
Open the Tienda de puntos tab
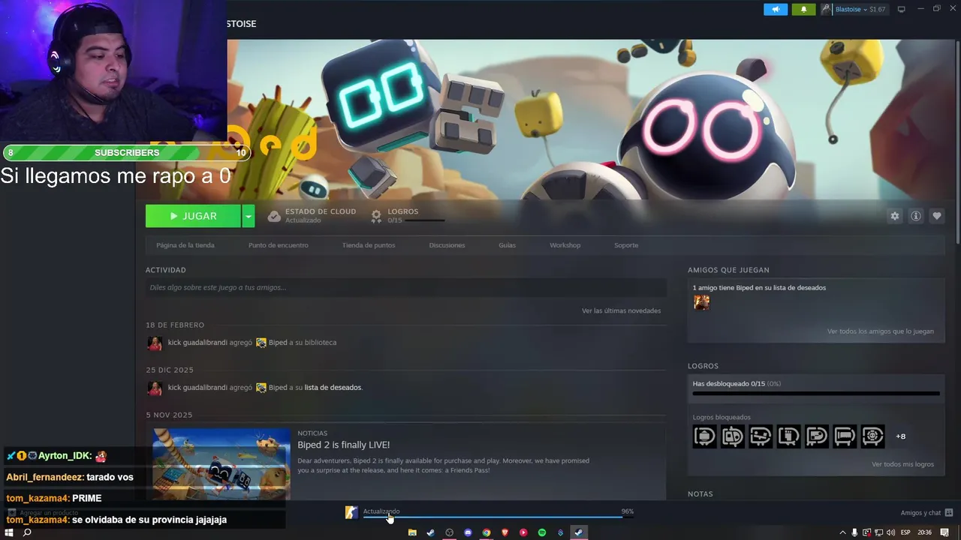pos(369,245)
